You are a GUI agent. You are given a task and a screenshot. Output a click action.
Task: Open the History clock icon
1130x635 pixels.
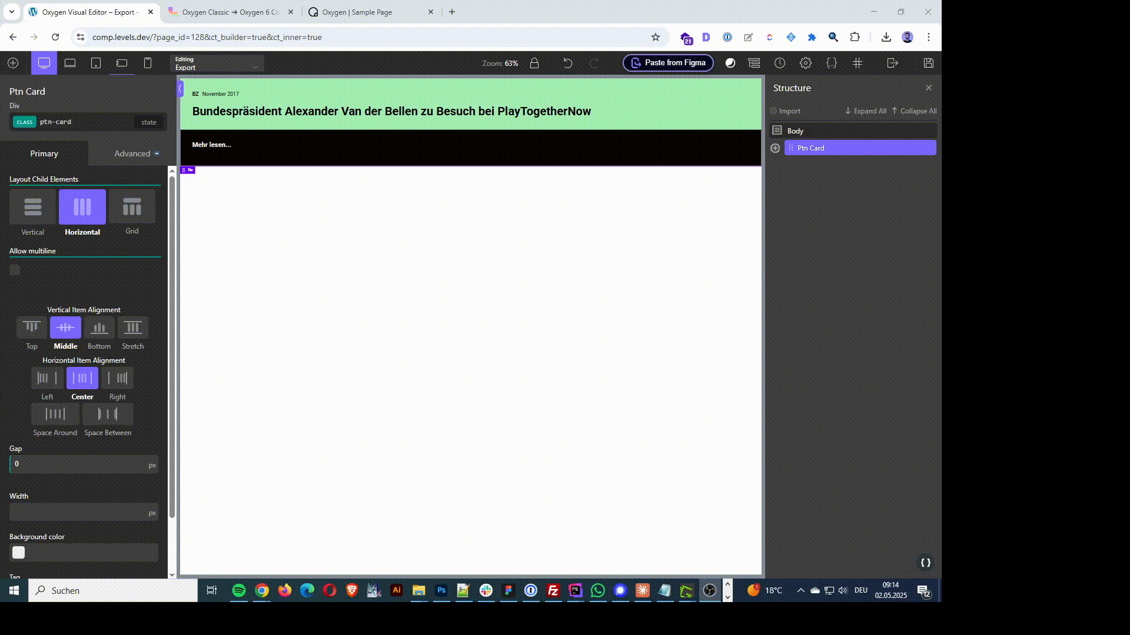(780, 63)
